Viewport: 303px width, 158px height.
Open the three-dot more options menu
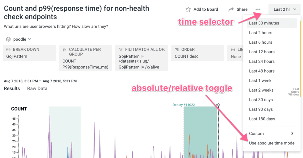tap(258, 9)
